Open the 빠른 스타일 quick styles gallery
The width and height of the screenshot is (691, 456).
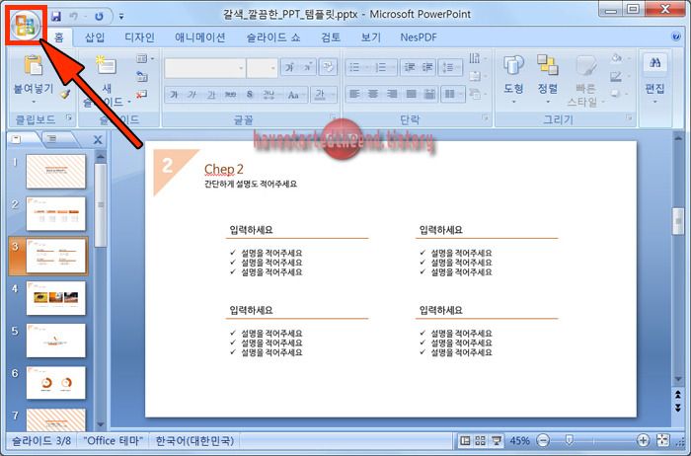point(585,81)
